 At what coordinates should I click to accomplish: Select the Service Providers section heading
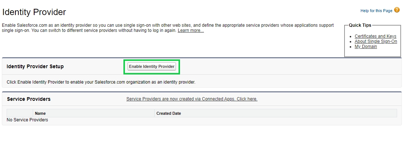tap(29, 99)
